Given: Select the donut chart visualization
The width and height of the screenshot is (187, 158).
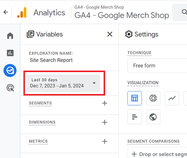Looking at the screenshot, I should pyautogui.click(x=153, y=98).
